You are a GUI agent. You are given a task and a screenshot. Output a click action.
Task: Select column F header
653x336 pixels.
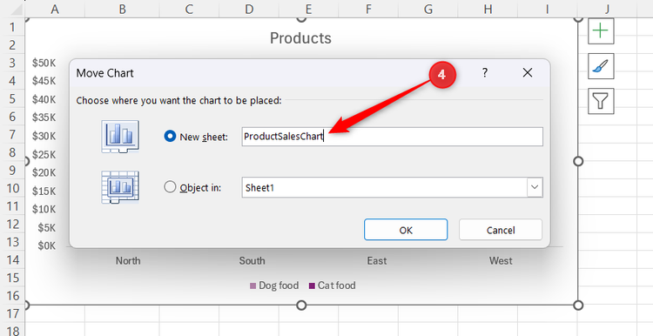click(x=368, y=9)
